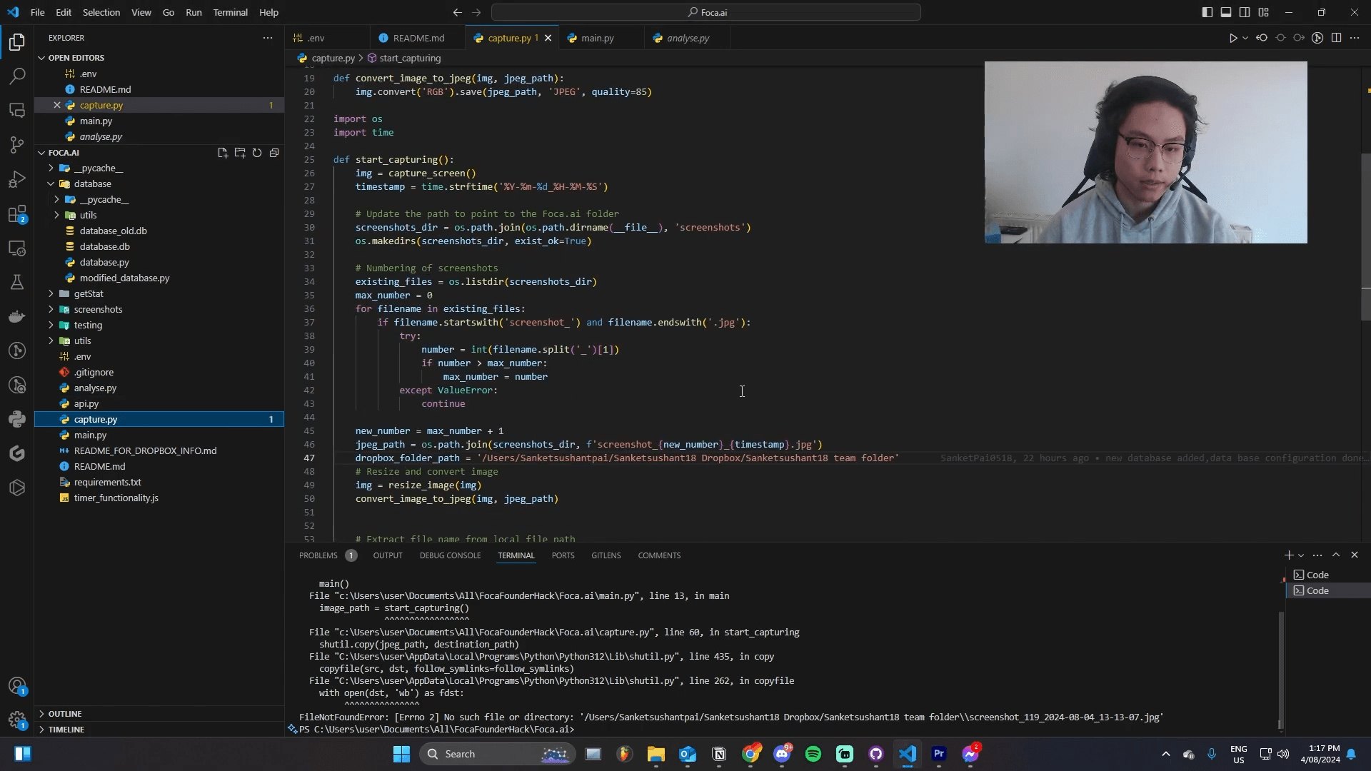The width and height of the screenshot is (1371, 771).
Task: Open Notion from the taskbar
Action: [x=719, y=754]
